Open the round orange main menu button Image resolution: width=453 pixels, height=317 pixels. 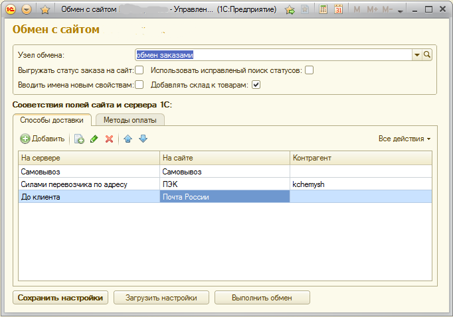pyautogui.click(x=27, y=9)
